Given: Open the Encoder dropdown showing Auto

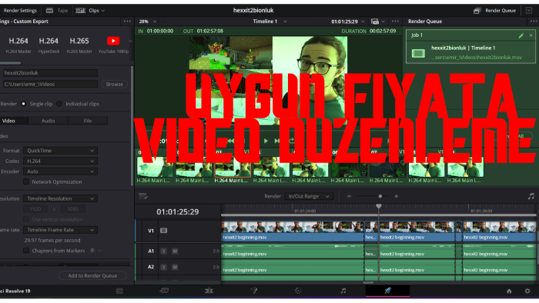Looking at the screenshot, I should click(x=61, y=171).
